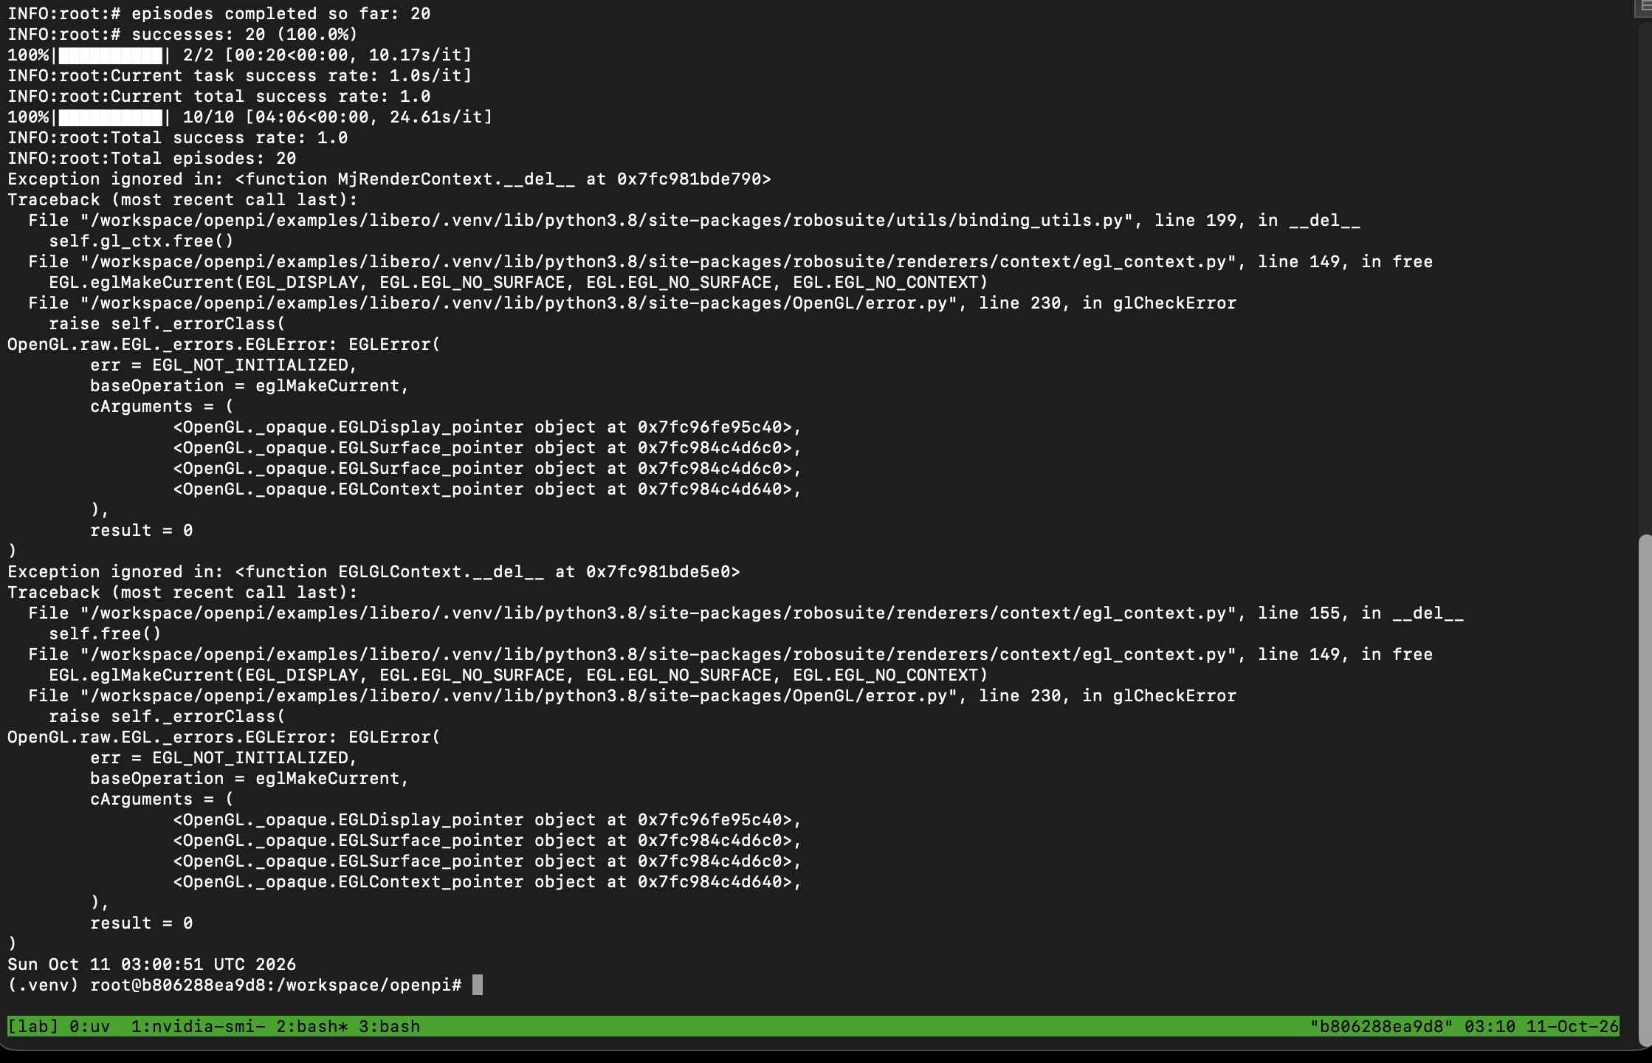
Task: Click the 03:10 clock in status bar
Action: (x=1490, y=1026)
